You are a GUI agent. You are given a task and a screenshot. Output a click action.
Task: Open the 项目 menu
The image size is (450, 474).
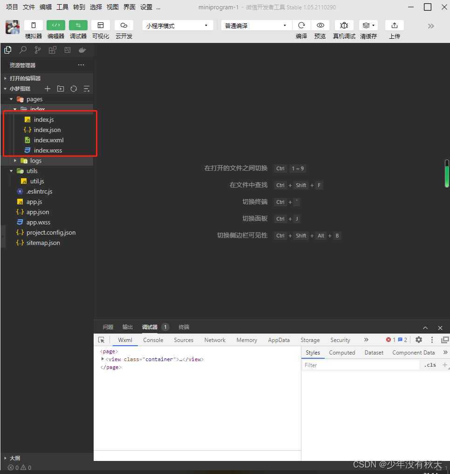click(12, 7)
